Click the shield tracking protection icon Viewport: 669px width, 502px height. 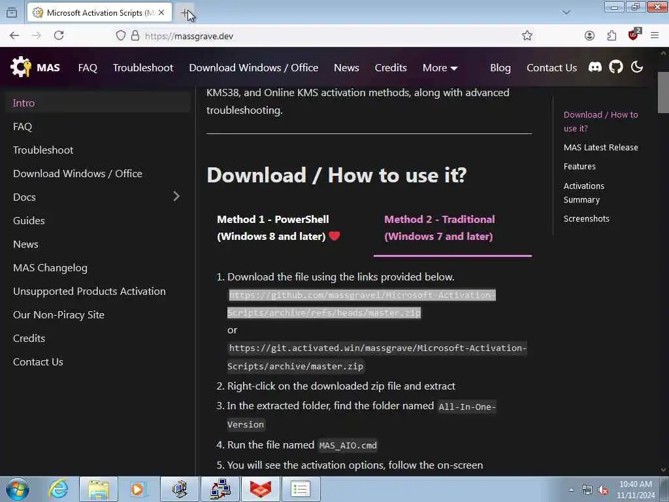click(121, 36)
